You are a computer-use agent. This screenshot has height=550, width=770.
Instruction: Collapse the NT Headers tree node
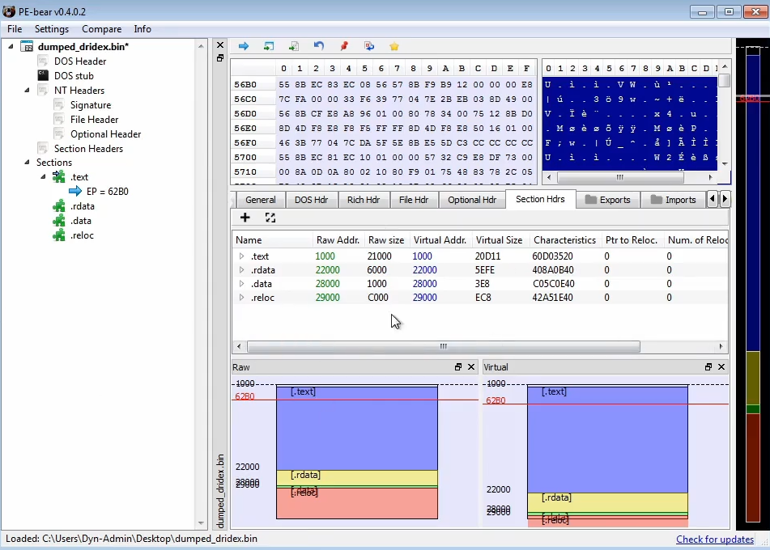(28, 91)
